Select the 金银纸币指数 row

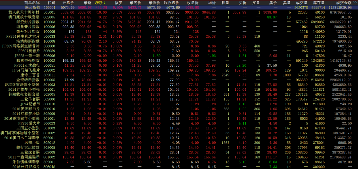179,80
